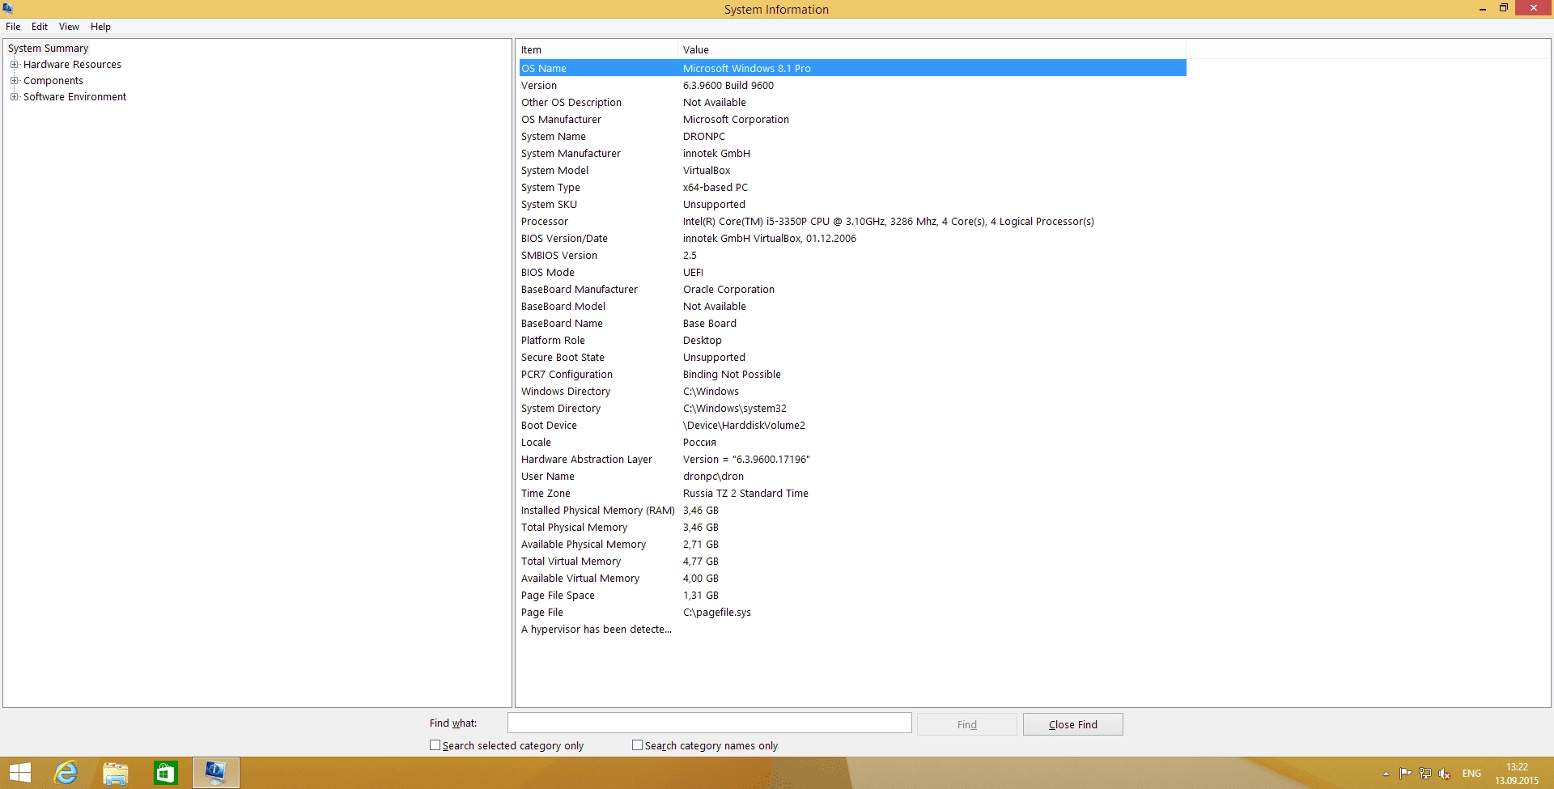Select the Windows Directory row

click(x=852, y=391)
